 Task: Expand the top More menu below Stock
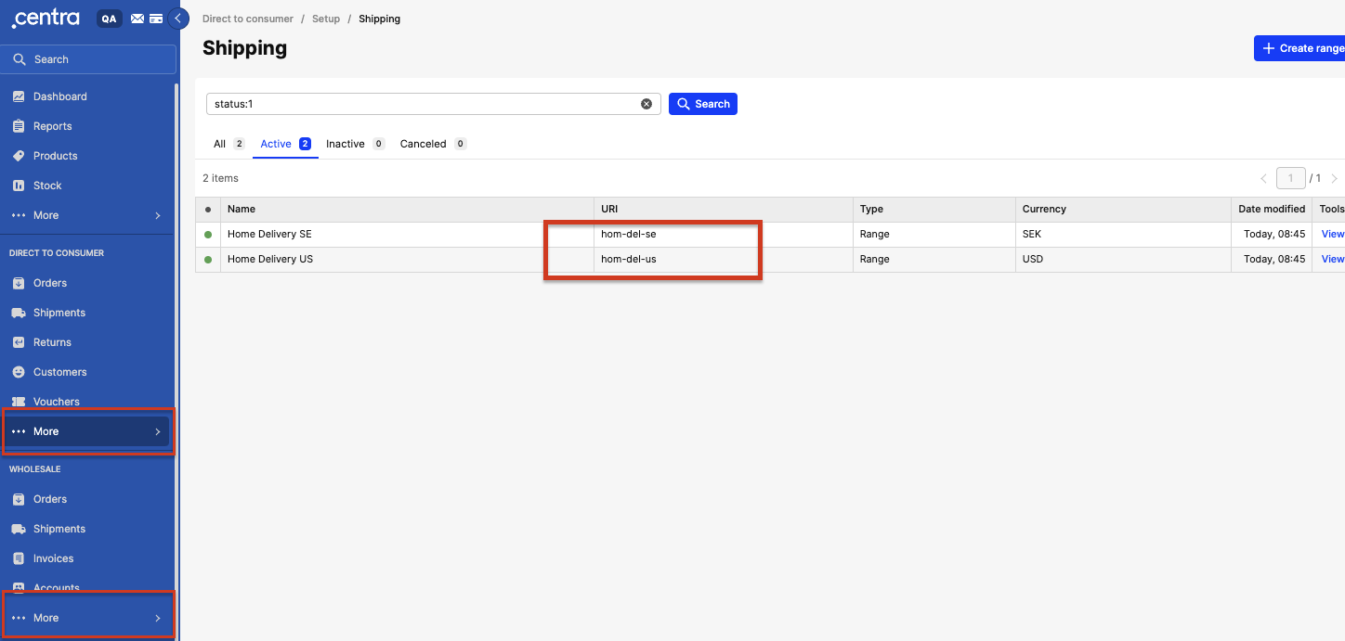click(x=87, y=215)
